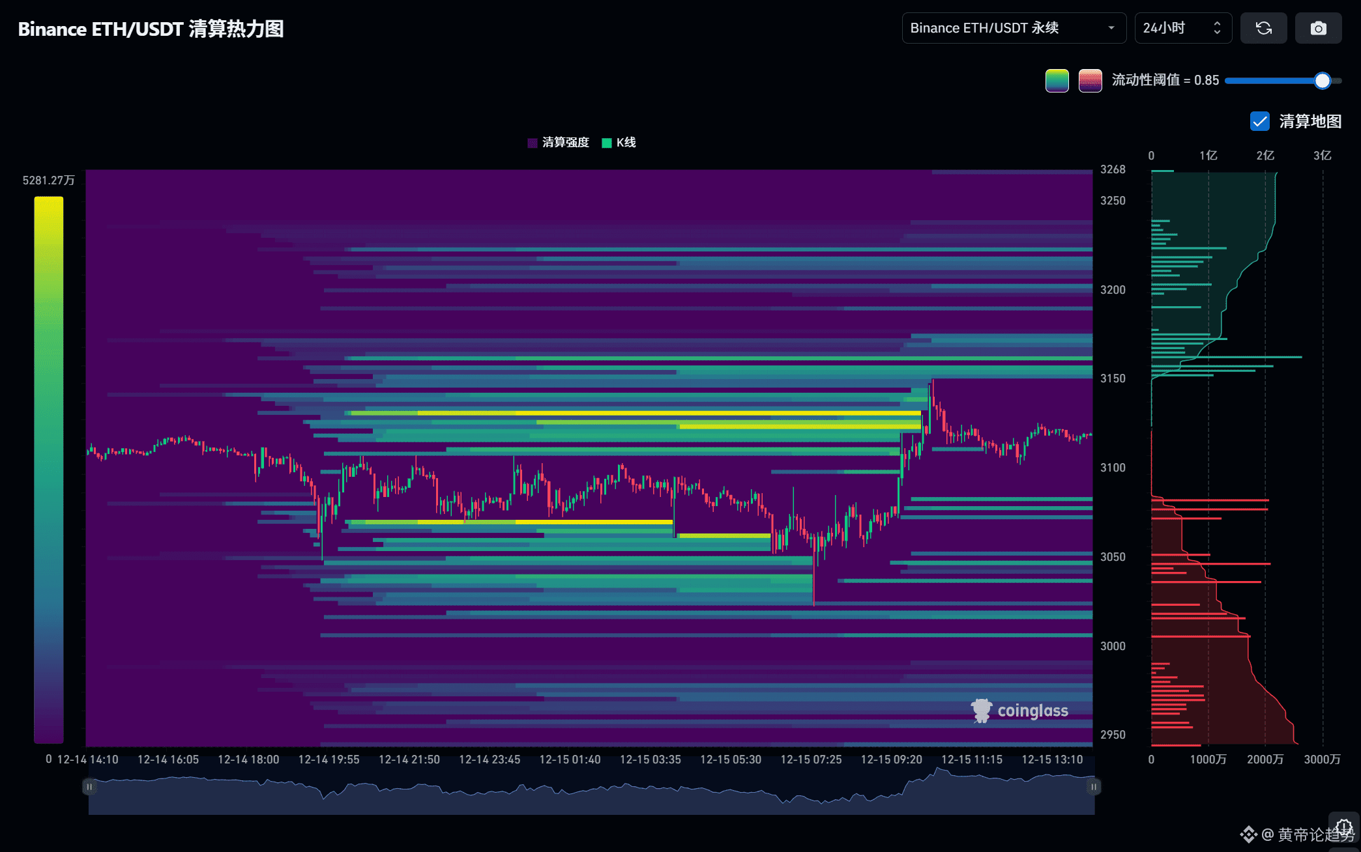Open the 24小时 time range selector
1361x852 pixels.
[x=1173, y=28]
